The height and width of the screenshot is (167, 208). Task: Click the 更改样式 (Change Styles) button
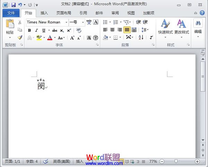click(x=182, y=28)
